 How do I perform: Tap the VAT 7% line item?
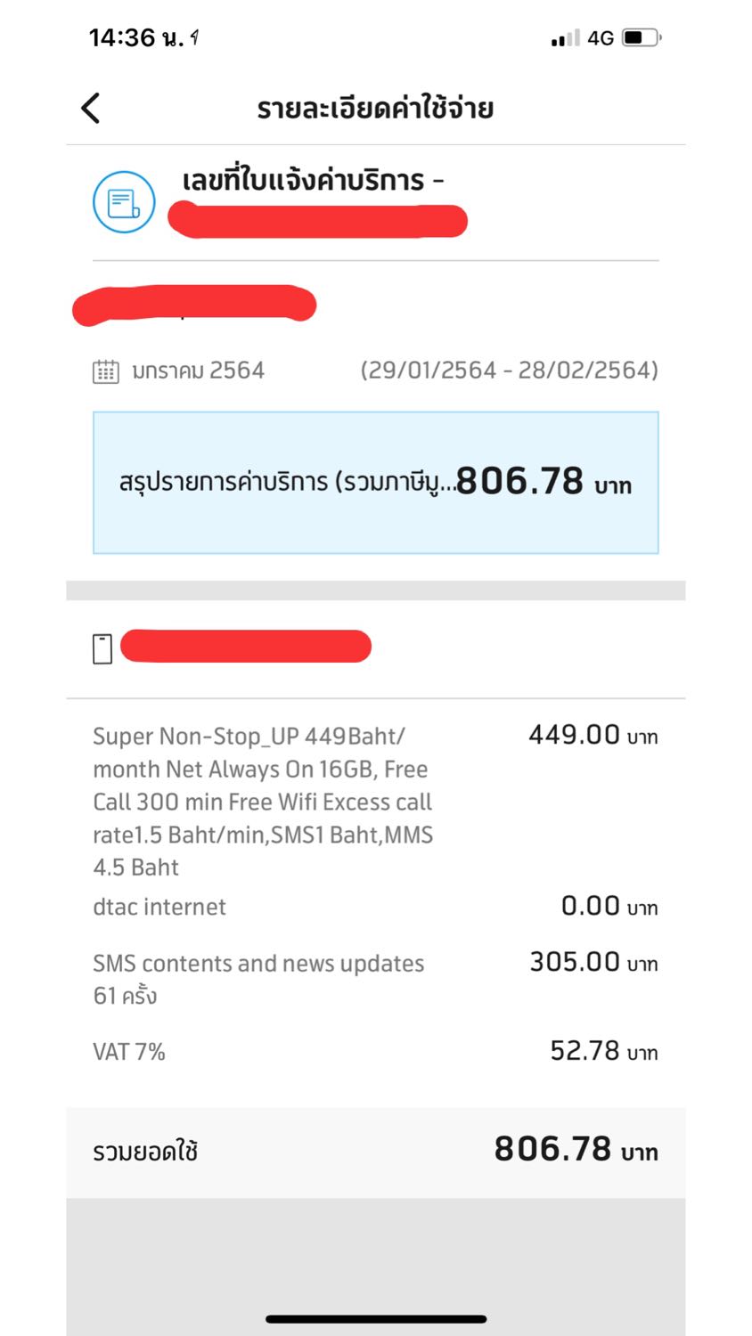point(130,1052)
